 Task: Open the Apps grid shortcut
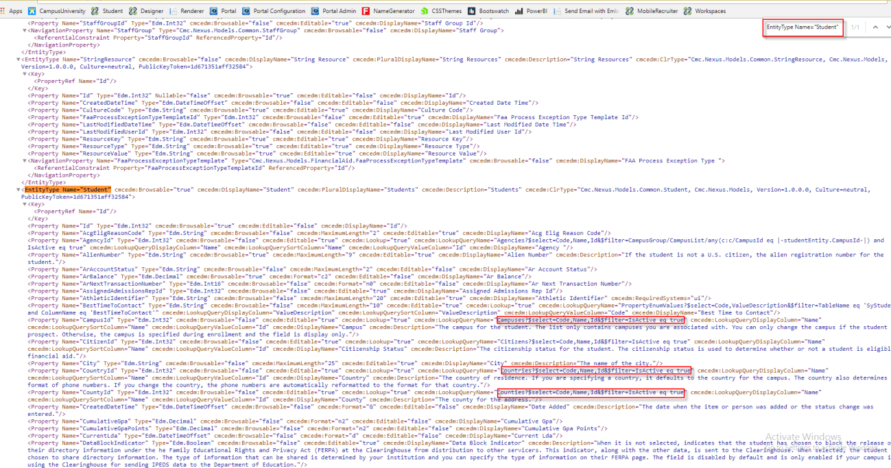pyautogui.click(x=11, y=11)
